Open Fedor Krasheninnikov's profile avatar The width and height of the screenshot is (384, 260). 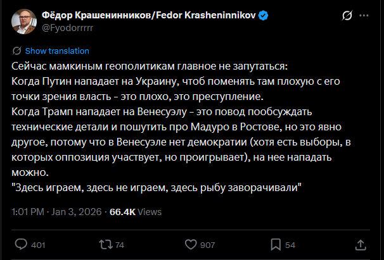23,21
